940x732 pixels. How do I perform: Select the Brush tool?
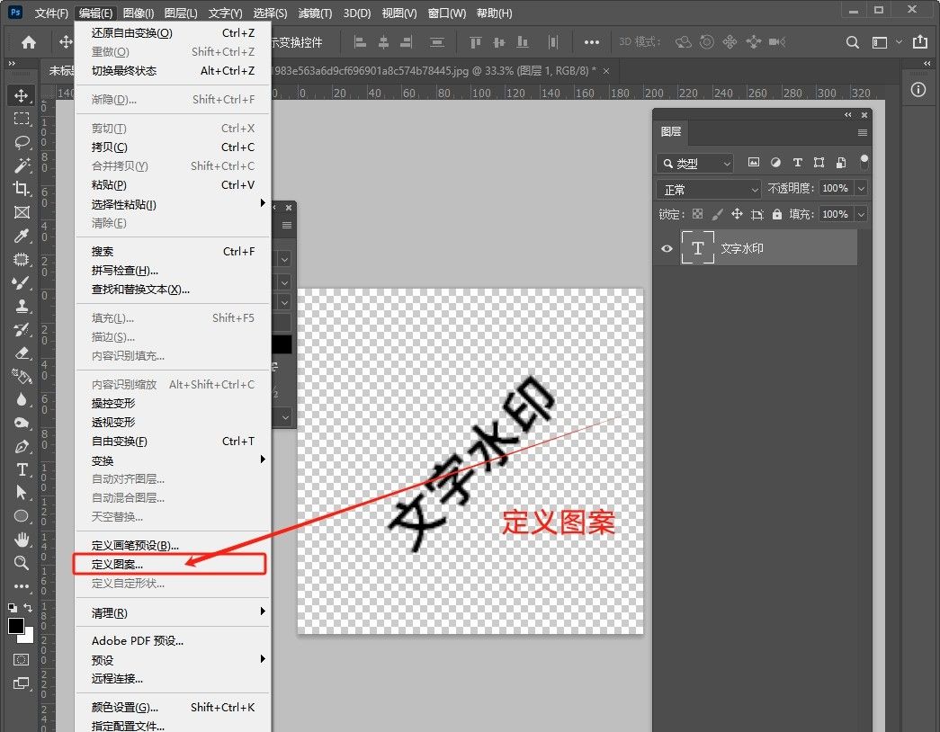click(22, 282)
